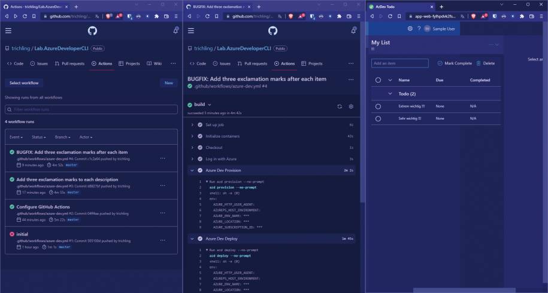Expand Initialize containers step
Viewport: 548px width, 293px height.
pos(192,136)
